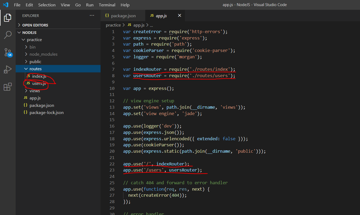360x215 pixels.
Task: Click 'cookie-parser' string on line 4
Action: click(x=211, y=50)
